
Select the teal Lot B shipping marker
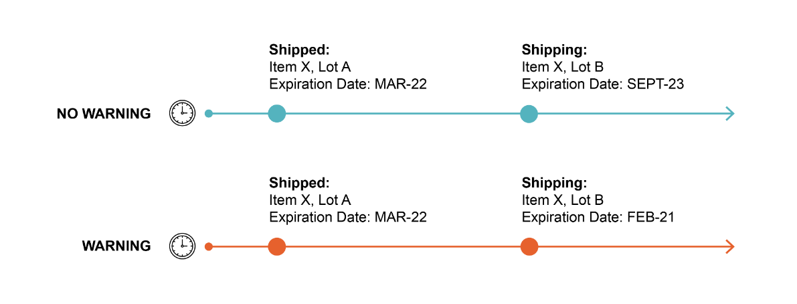point(529,113)
